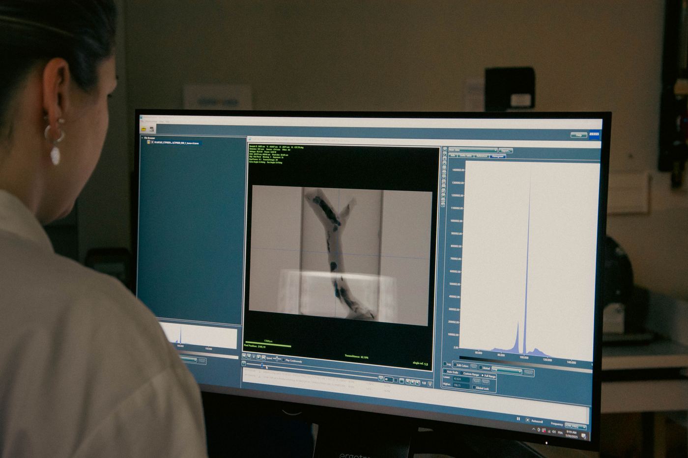Enable the Global Lock checkbox

[474, 387]
